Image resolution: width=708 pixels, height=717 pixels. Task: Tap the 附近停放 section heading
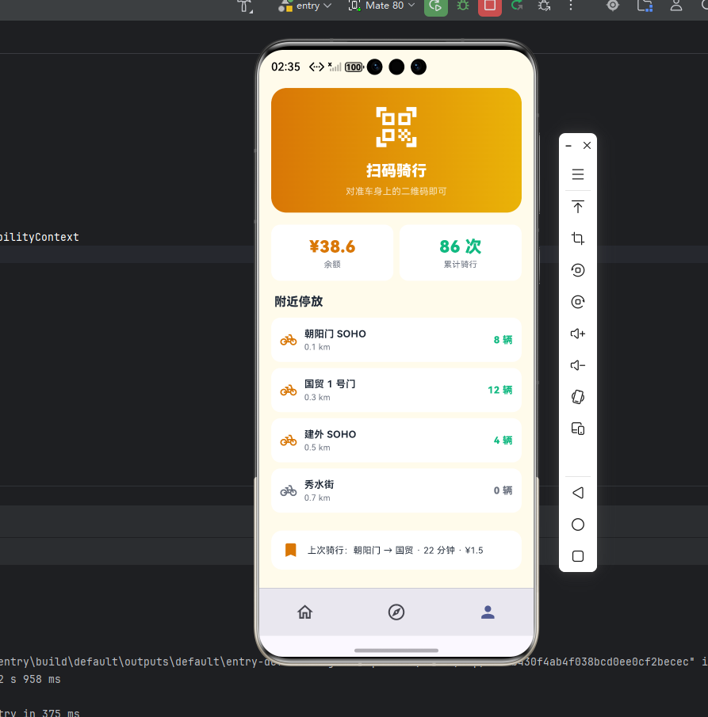point(299,301)
